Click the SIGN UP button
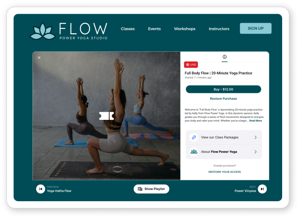The image size is (299, 218). tap(256, 28)
